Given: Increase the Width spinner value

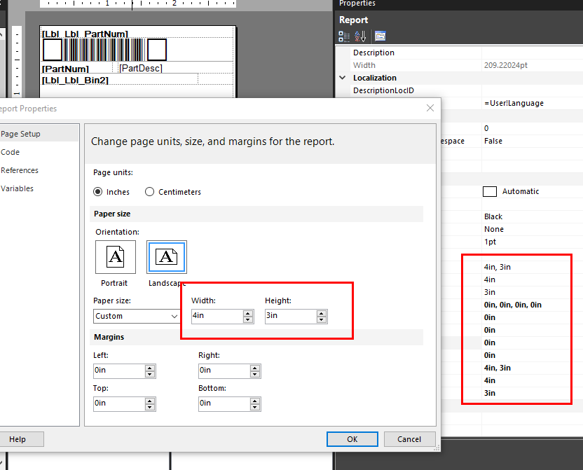Looking at the screenshot, I should (x=247, y=313).
